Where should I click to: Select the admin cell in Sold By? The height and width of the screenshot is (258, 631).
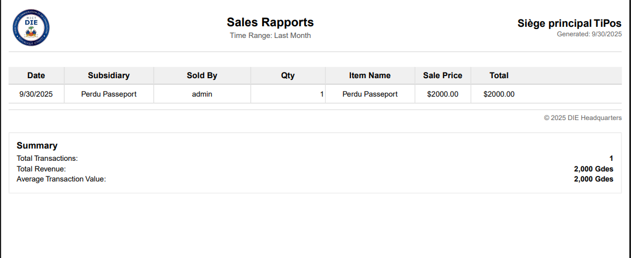(x=202, y=94)
